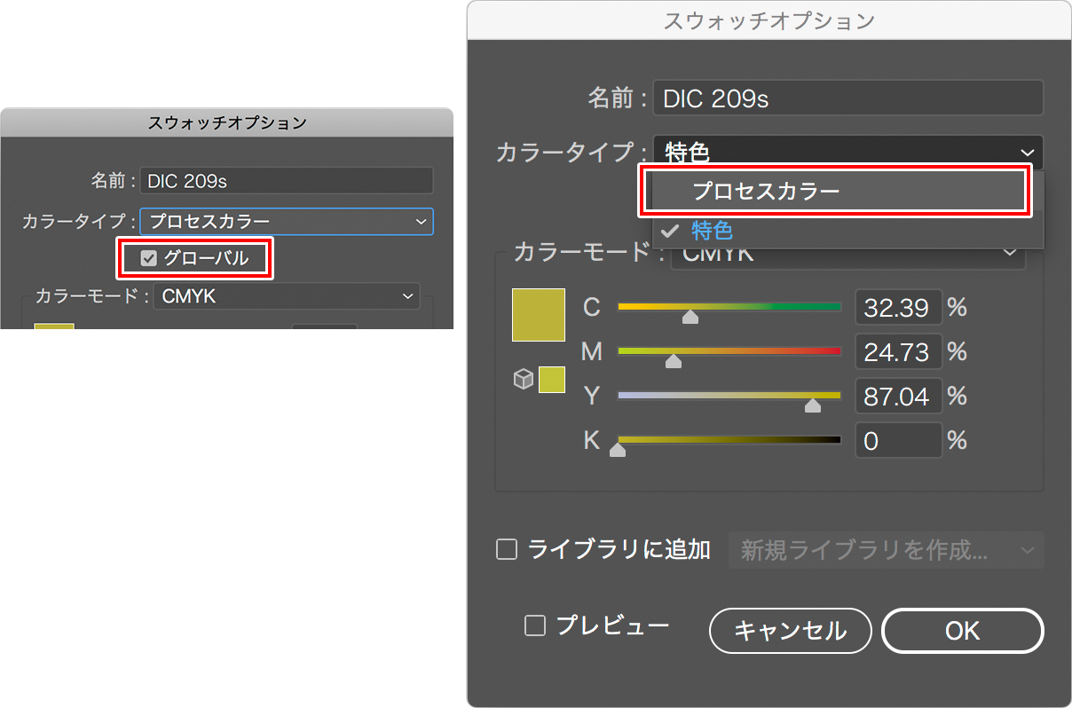Click the out-of-gamut cube icon beside the swatch
This screenshot has width=1072, height=708.
[x=524, y=380]
